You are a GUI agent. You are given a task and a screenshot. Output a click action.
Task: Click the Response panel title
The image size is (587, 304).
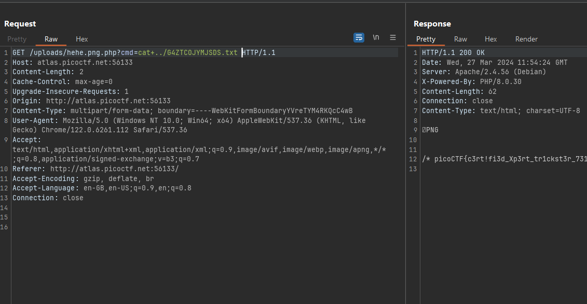432,23
